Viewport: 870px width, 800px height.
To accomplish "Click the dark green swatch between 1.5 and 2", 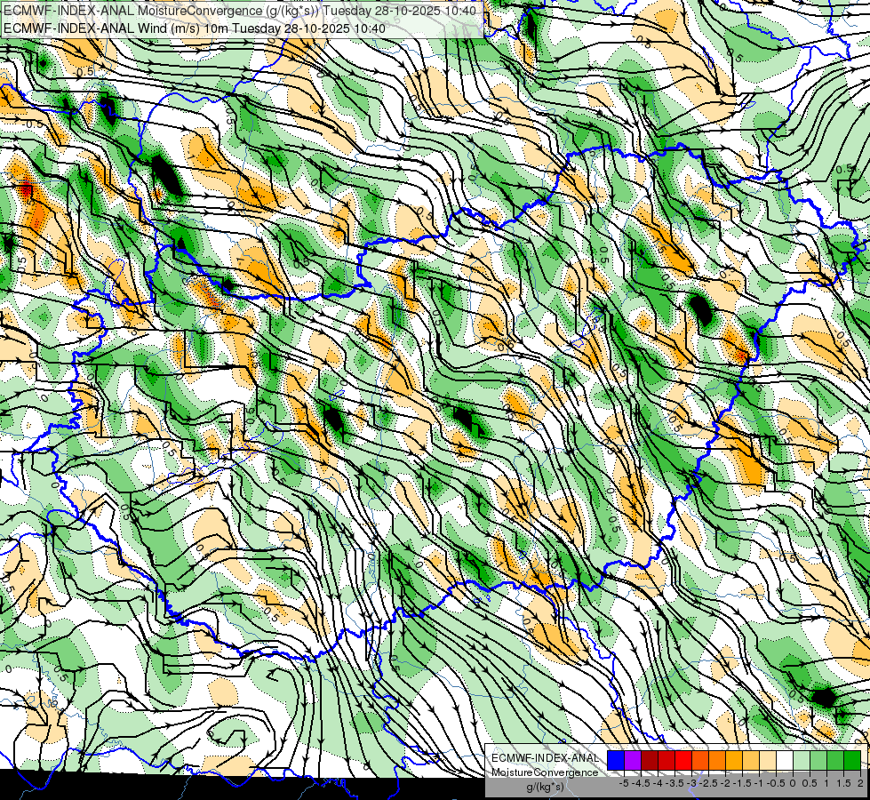I will point(851,761).
